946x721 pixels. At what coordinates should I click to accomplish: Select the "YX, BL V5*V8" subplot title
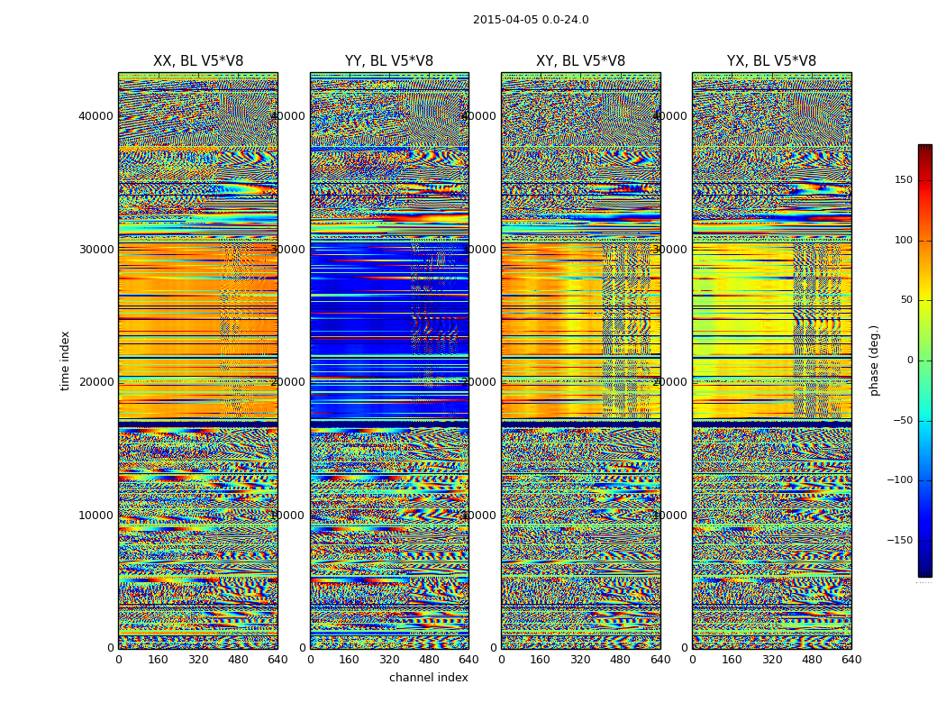pos(771,61)
